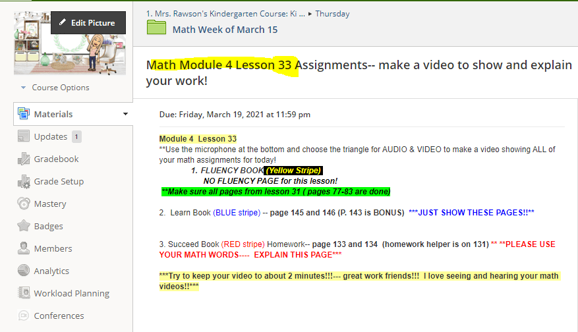Open the Course Options menu label
Image resolution: width=578 pixels, height=332 pixels.
[x=61, y=88]
